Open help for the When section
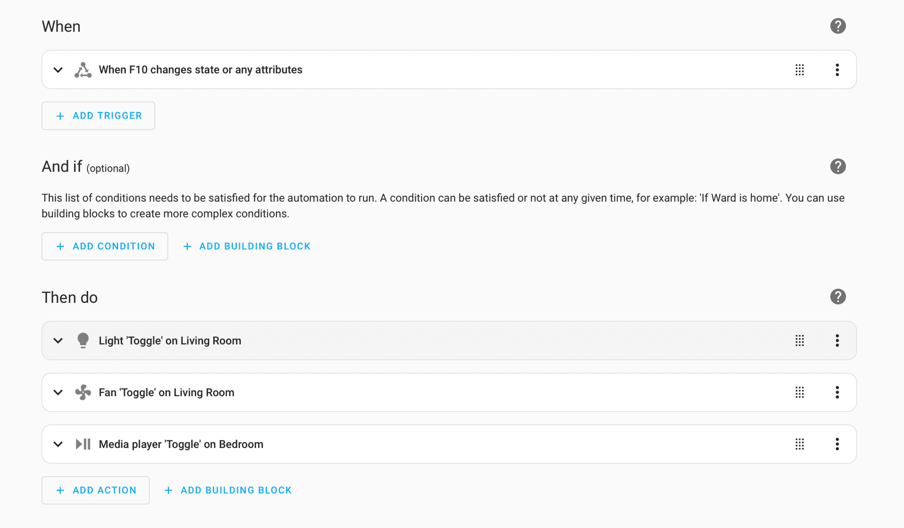 coord(838,26)
